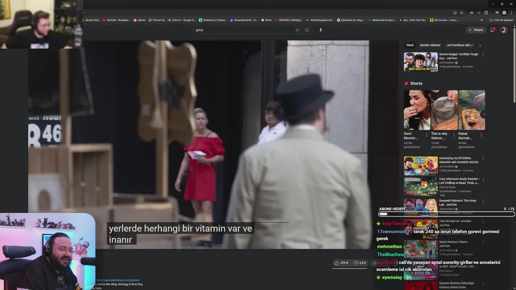
Task: Show next Shorts with the arrow button
Action: pos(484,114)
